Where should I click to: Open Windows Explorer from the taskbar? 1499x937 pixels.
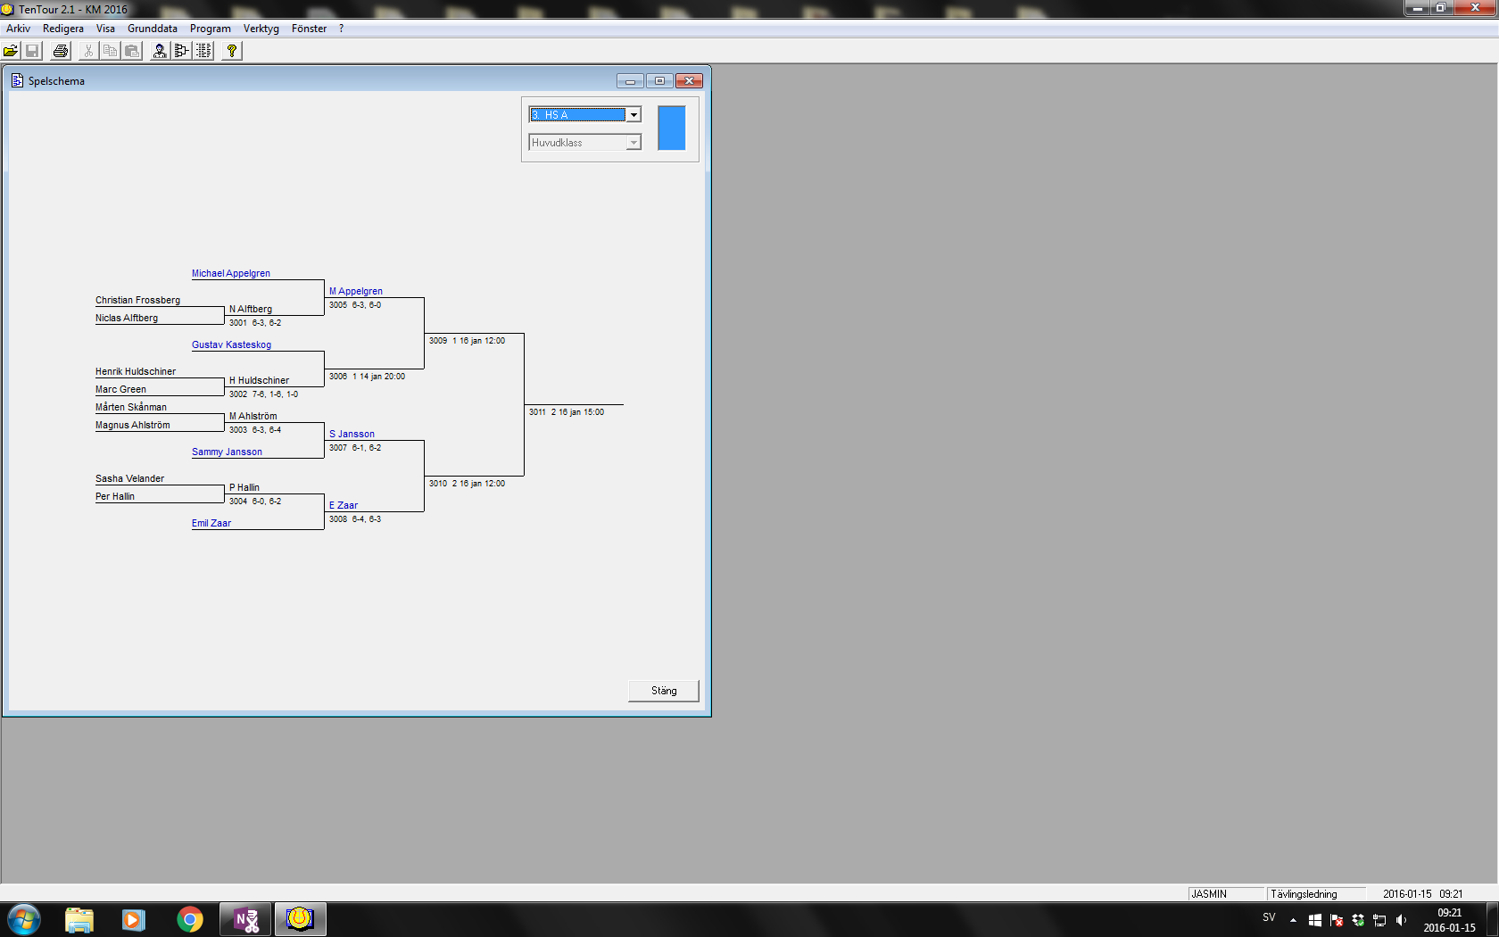pyautogui.click(x=79, y=919)
